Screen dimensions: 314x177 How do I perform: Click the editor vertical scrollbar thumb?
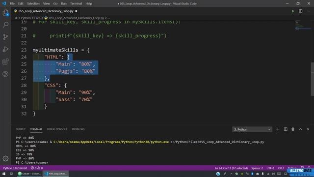pos(312,79)
